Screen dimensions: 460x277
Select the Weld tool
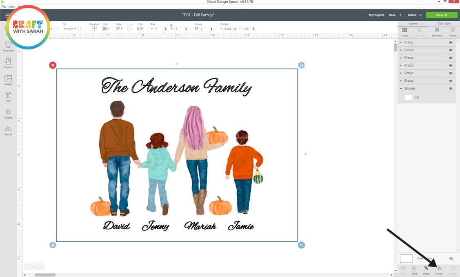click(414, 269)
